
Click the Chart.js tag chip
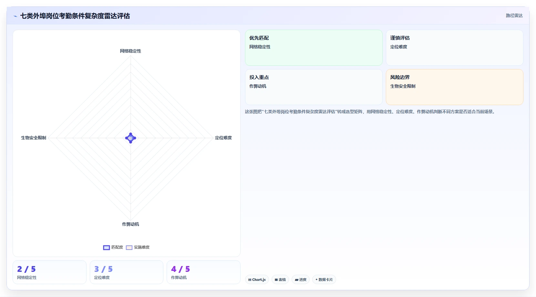[257, 280]
